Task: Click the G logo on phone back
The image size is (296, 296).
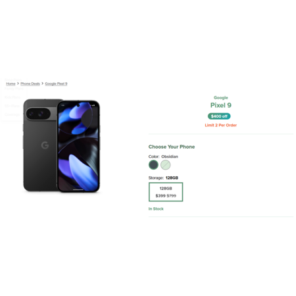Action: coord(45,145)
